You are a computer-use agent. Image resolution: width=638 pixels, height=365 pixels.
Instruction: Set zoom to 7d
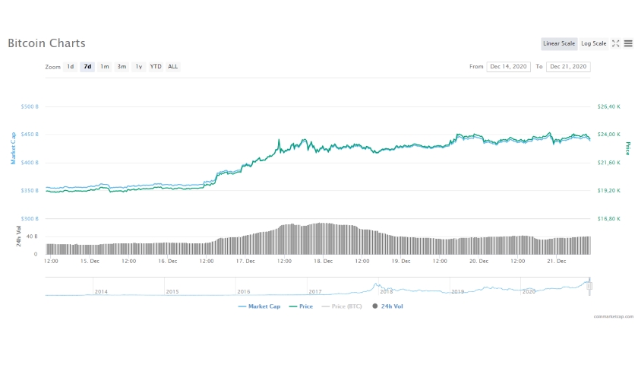tap(87, 67)
